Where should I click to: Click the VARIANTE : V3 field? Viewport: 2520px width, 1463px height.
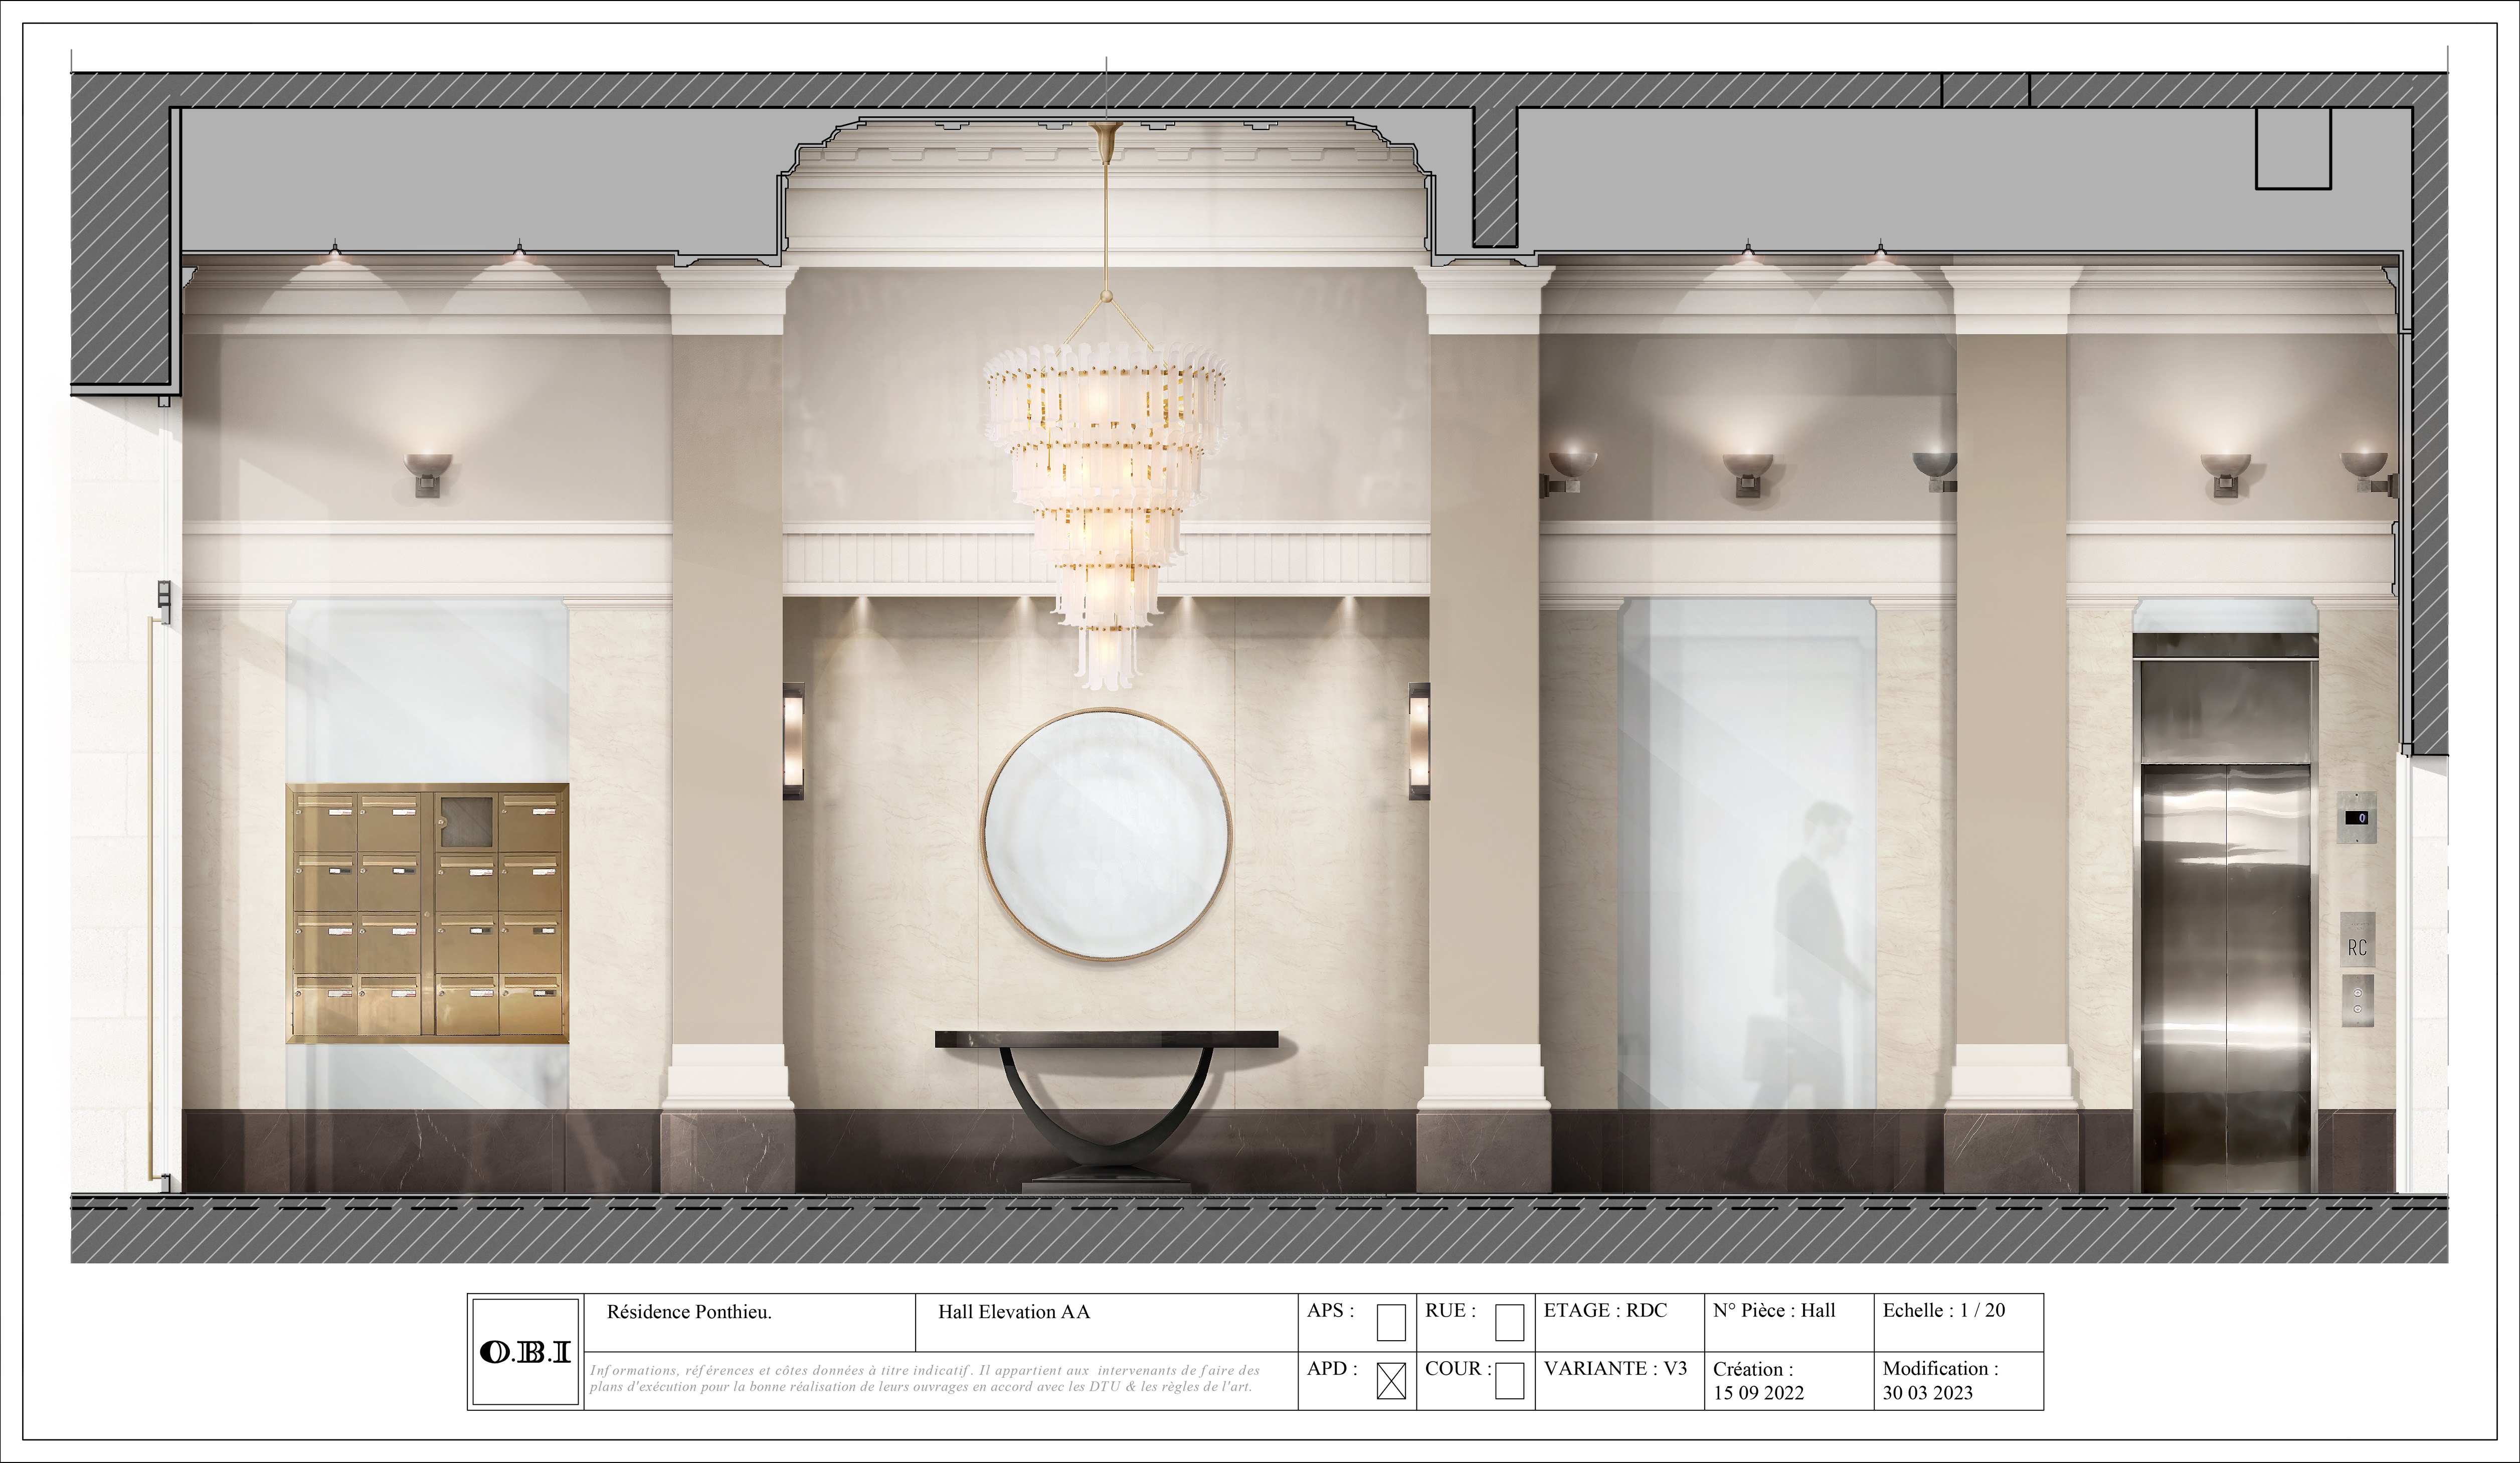(1615, 1368)
